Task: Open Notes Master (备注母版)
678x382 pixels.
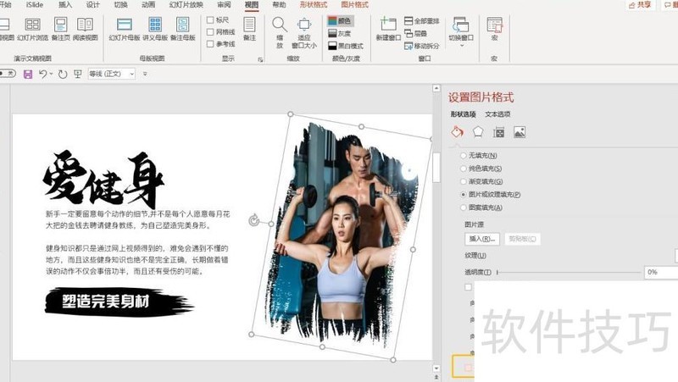Action: 183,29
